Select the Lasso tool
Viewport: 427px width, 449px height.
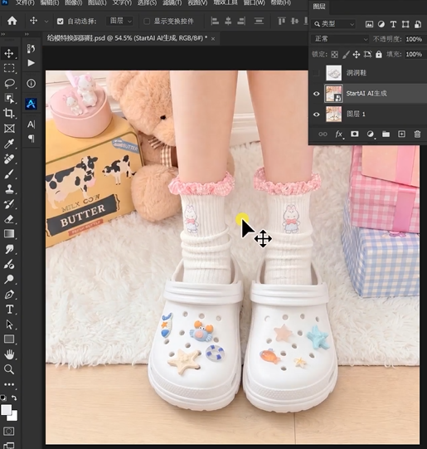pos(9,83)
